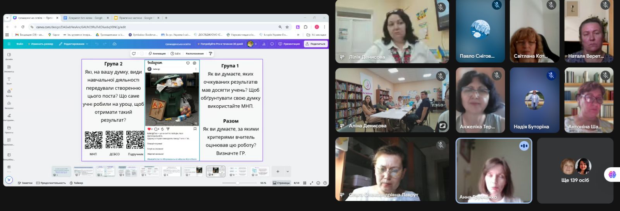Click the 55 % zoom value

coord(263,183)
